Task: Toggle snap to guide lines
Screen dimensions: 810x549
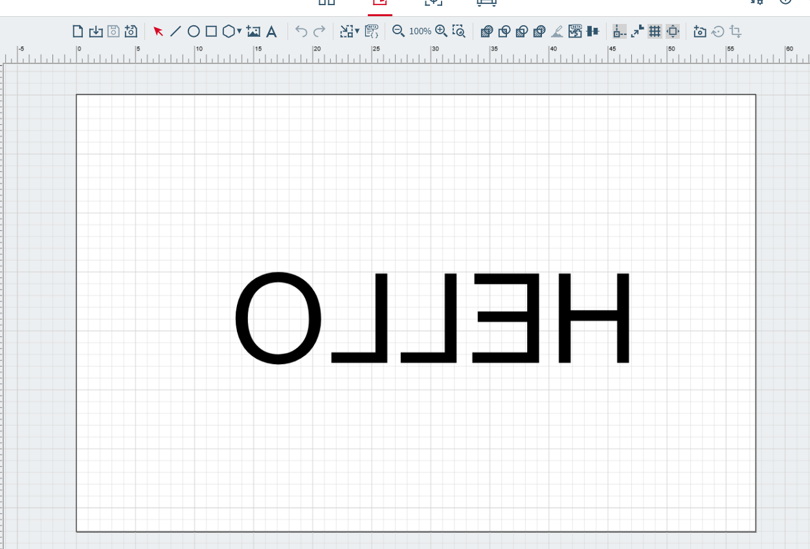Action: (x=620, y=31)
